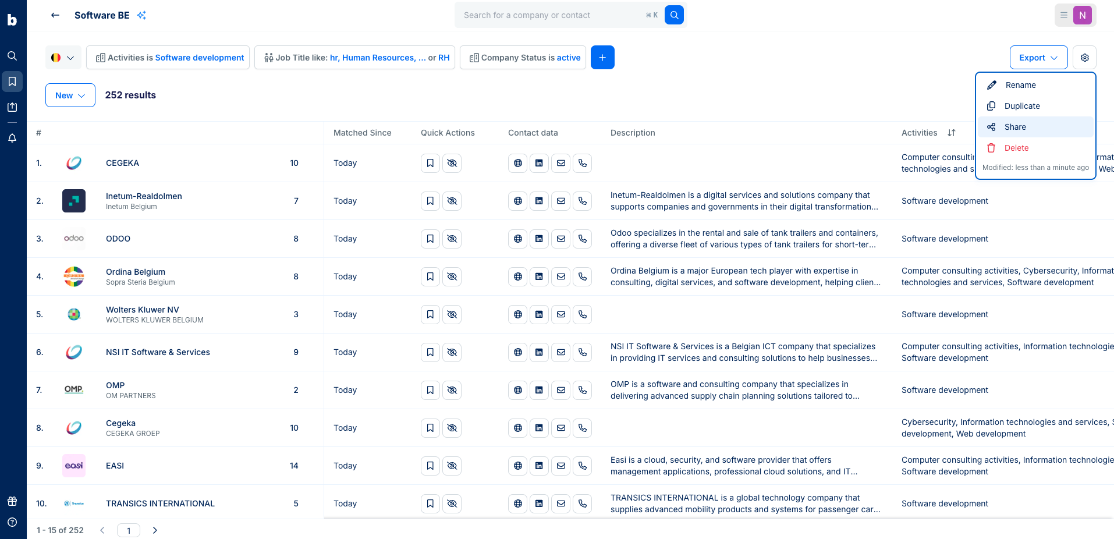
Task: Open the ODOO company link
Action: point(118,239)
